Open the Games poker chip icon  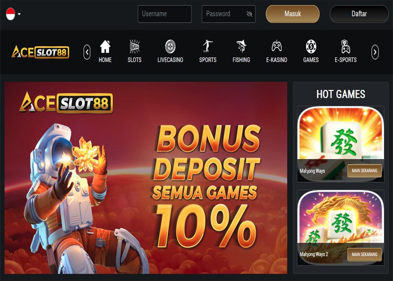(x=311, y=47)
